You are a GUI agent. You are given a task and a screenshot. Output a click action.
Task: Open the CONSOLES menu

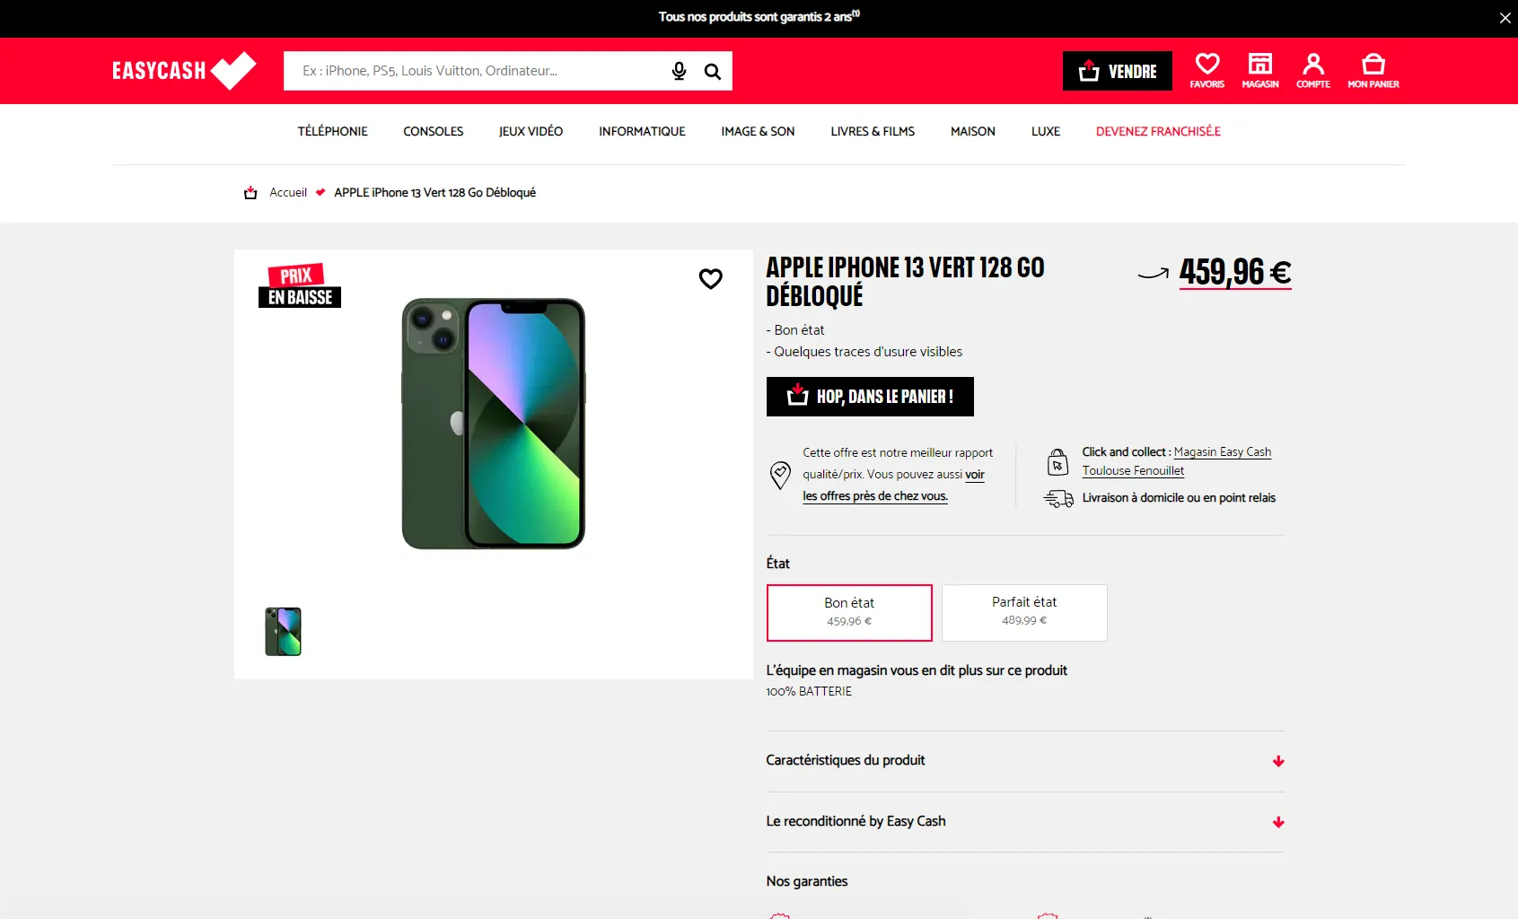point(433,131)
